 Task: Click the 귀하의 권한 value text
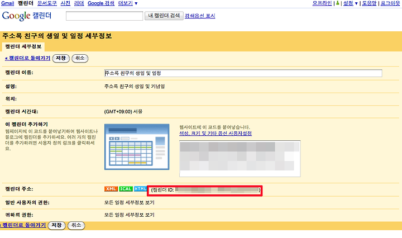(x=129, y=215)
